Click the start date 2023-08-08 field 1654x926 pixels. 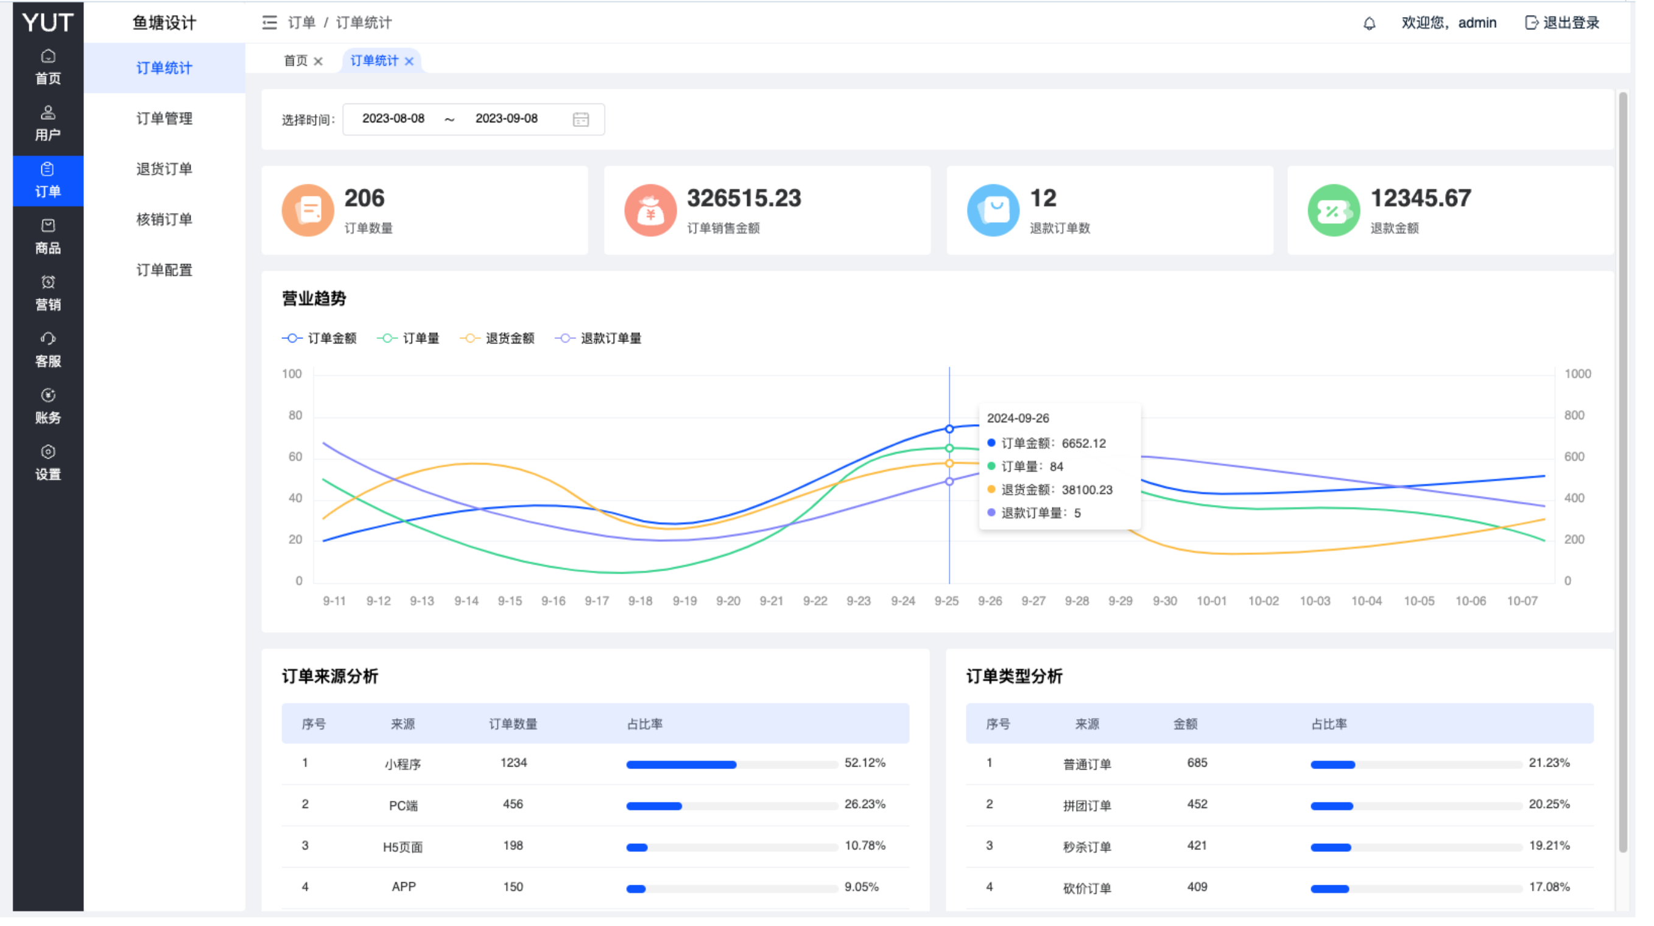pyautogui.click(x=393, y=119)
